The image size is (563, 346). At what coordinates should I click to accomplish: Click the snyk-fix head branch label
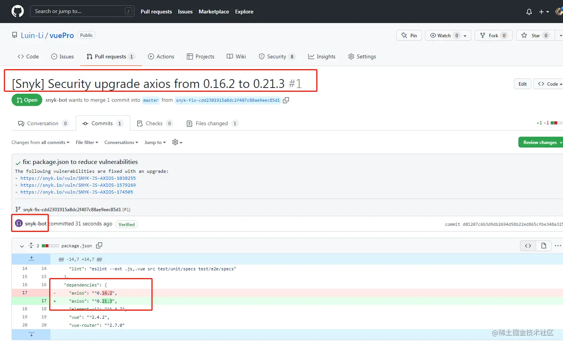point(228,100)
